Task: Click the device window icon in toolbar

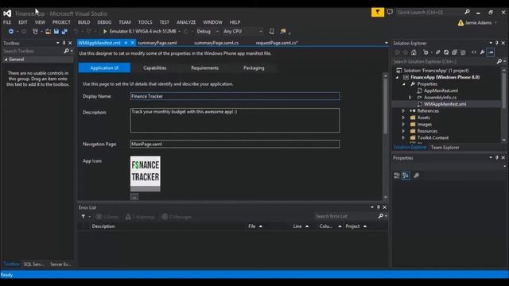Action: click(271, 32)
